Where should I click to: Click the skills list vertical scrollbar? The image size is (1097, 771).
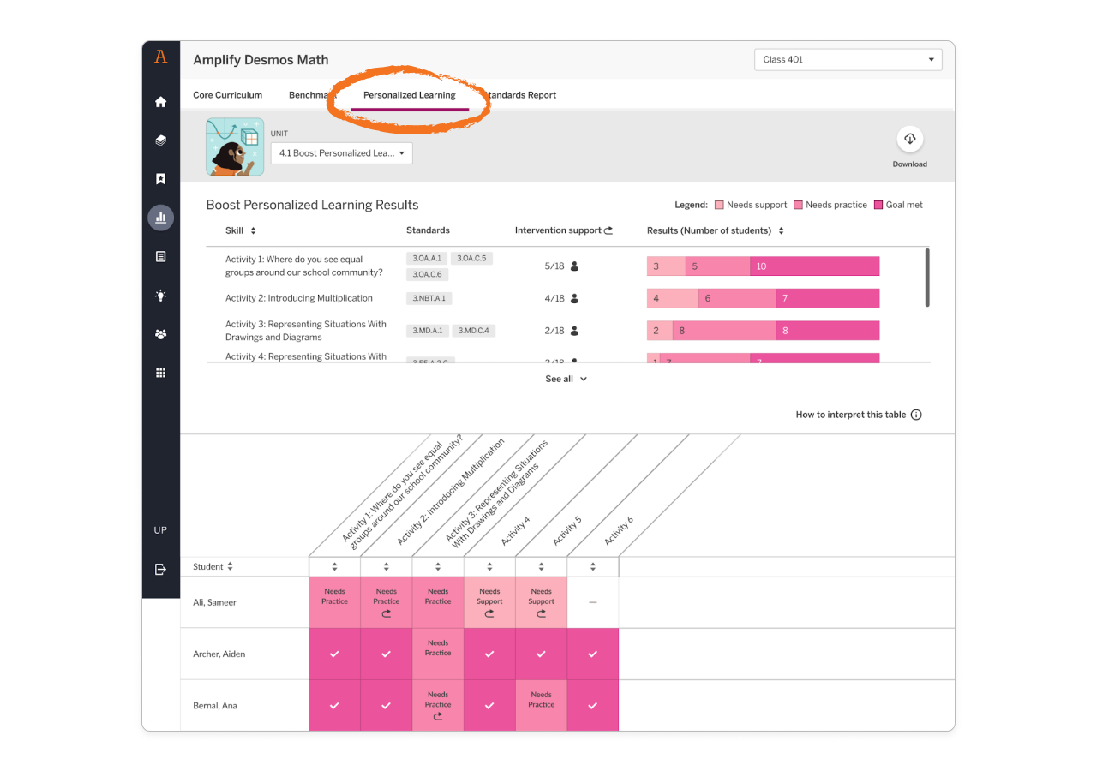927,277
